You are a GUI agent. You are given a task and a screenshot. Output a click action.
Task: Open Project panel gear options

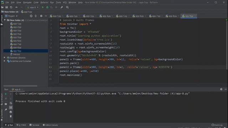tap(41, 16)
